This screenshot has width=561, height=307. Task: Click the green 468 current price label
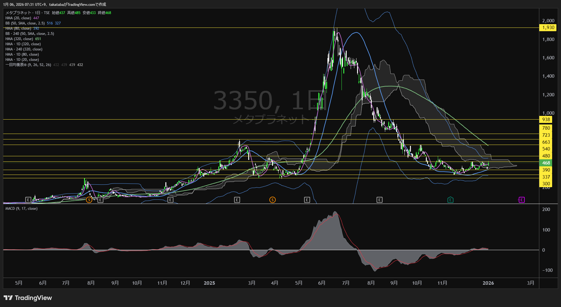[x=546, y=163]
